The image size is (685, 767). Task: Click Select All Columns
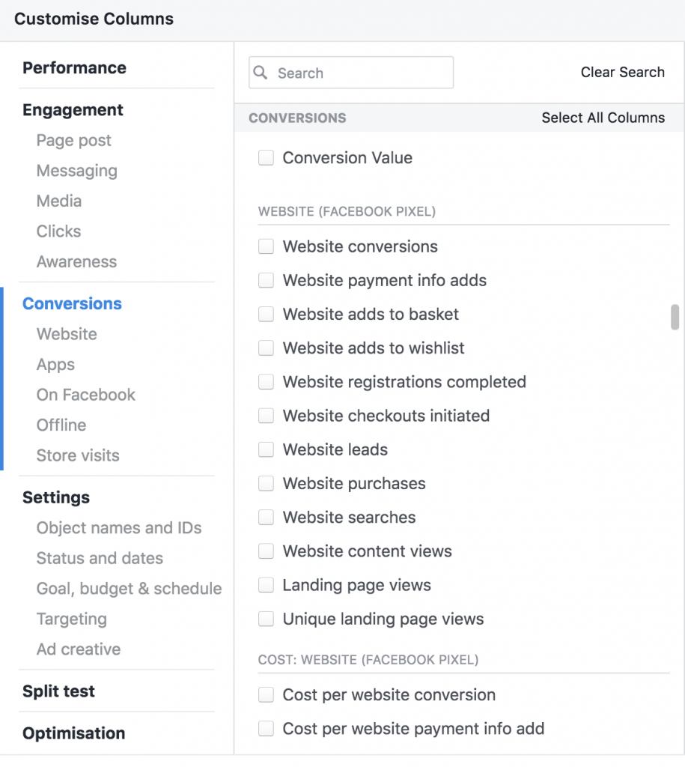point(603,118)
